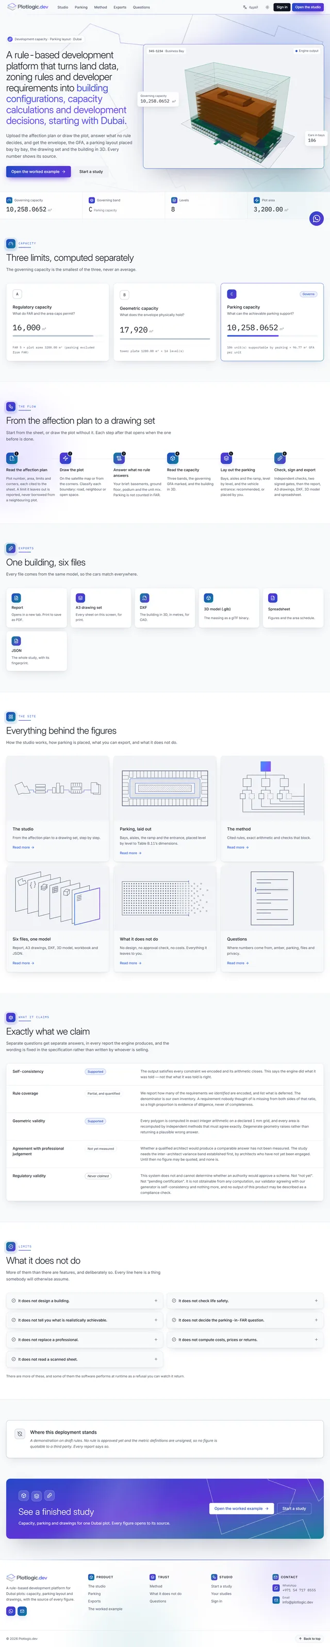Viewport: 330px width, 1647px height.
Task: Toggle the light/dark theme sun icon
Action: 267,7
